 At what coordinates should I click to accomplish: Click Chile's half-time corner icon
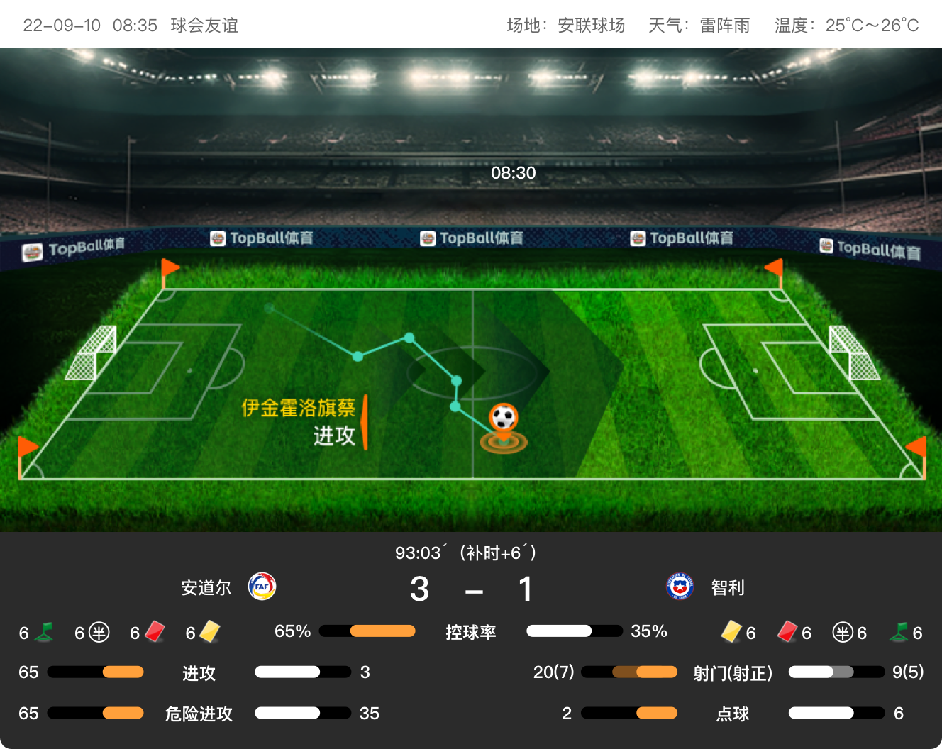(x=843, y=632)
